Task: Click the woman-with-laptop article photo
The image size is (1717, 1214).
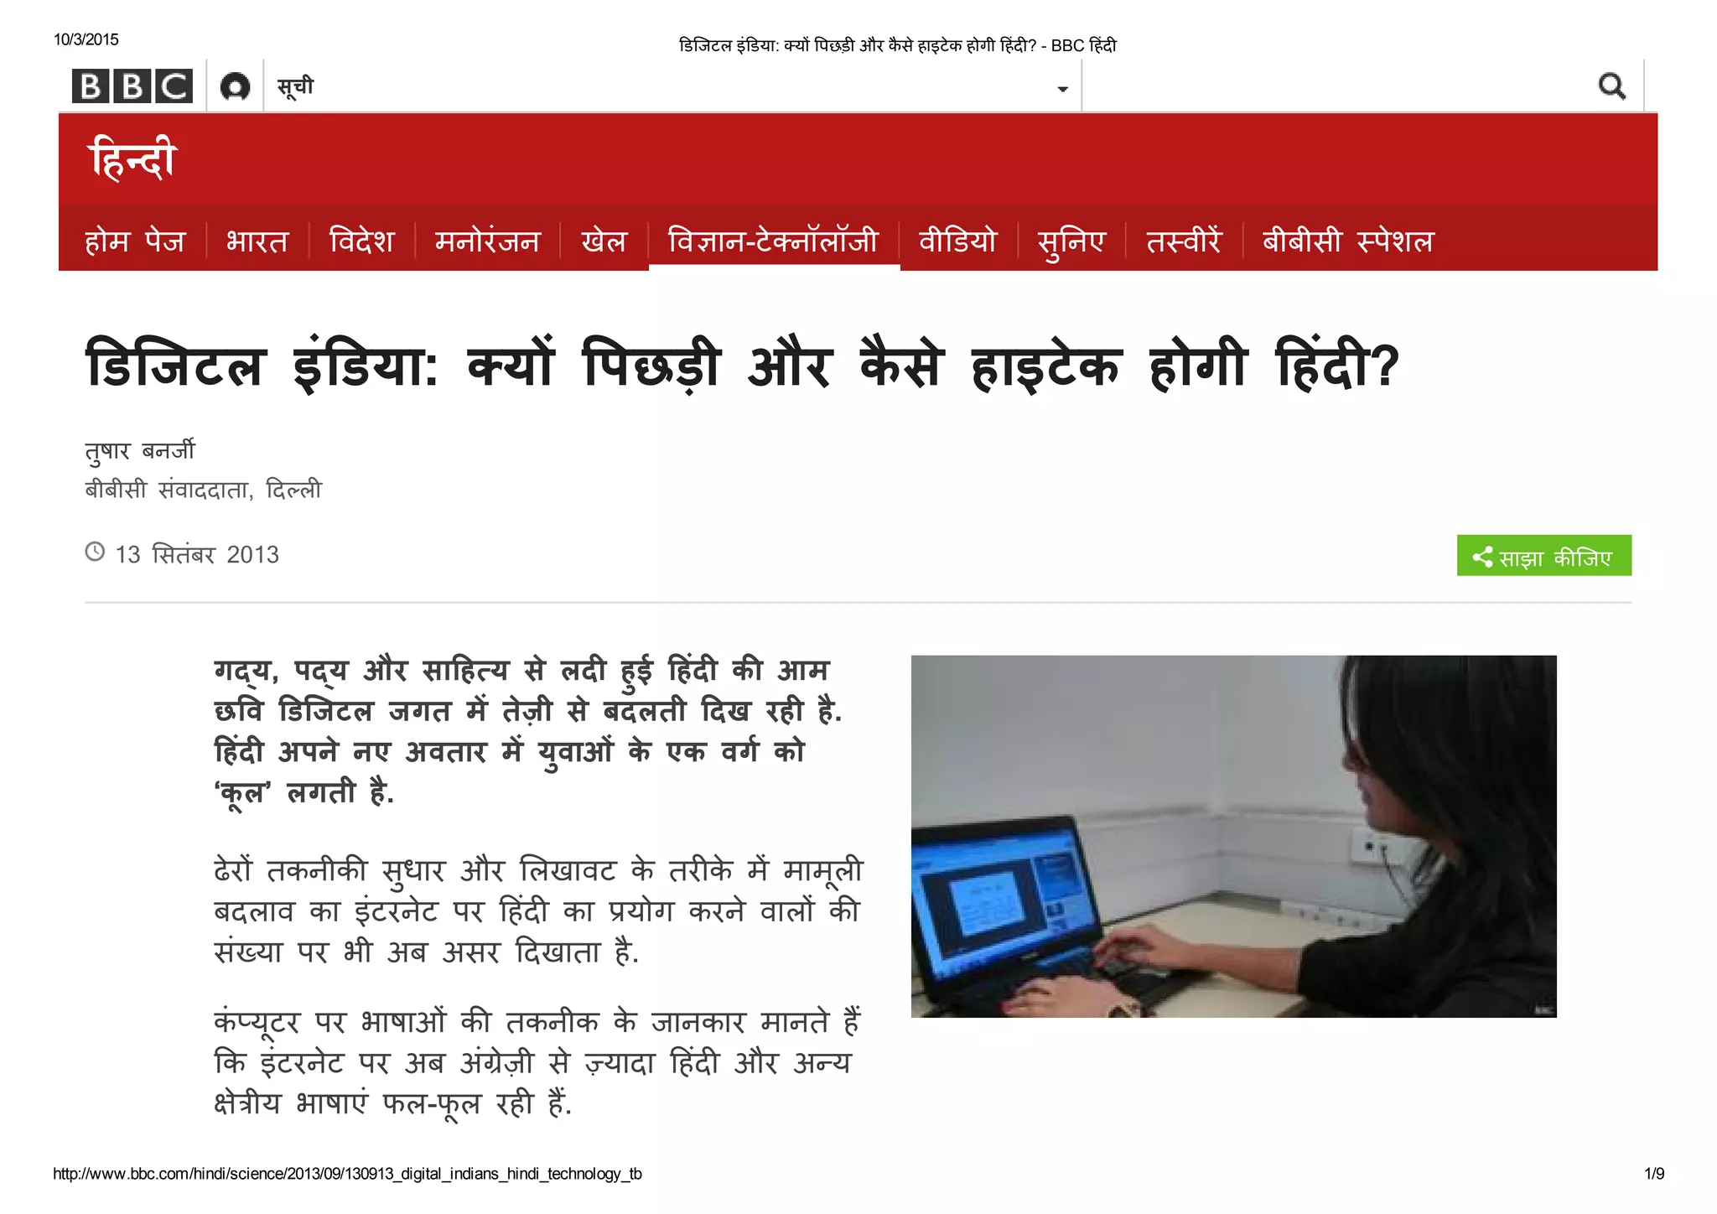Action: click(x=1233, y=836)
